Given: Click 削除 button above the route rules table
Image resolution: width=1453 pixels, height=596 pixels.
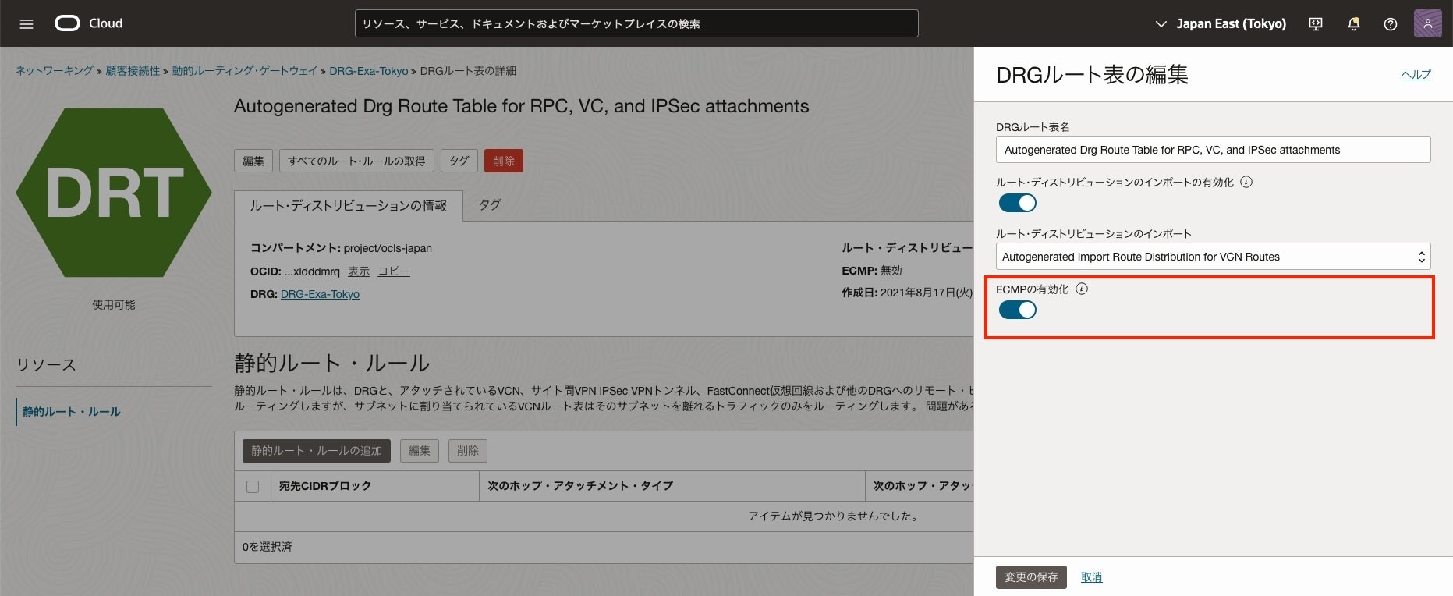Looking at the screenshot, I should coord(468,451).
